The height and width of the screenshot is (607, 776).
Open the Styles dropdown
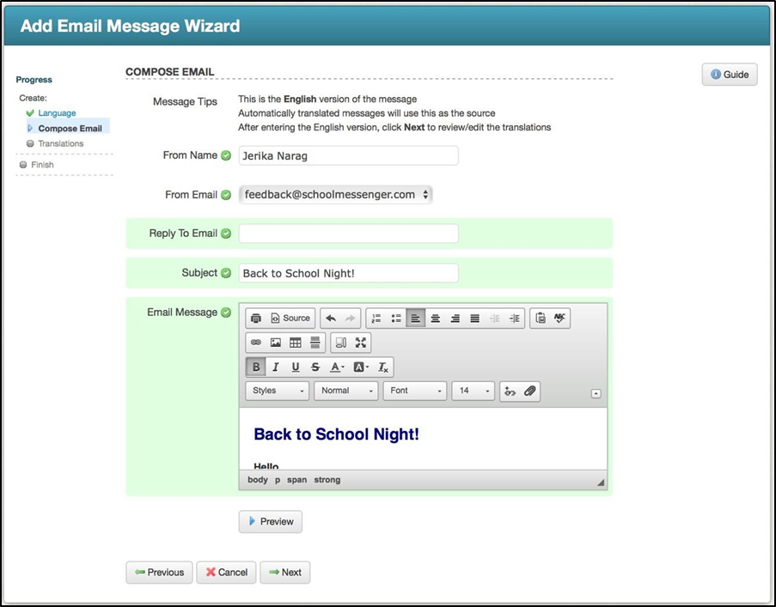278,392
